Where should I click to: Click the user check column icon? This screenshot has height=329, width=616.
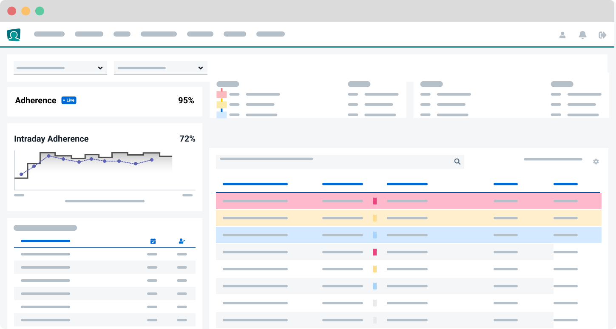tap(182, 241)
